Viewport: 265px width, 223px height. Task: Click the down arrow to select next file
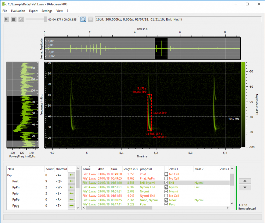tap(245, 187)
